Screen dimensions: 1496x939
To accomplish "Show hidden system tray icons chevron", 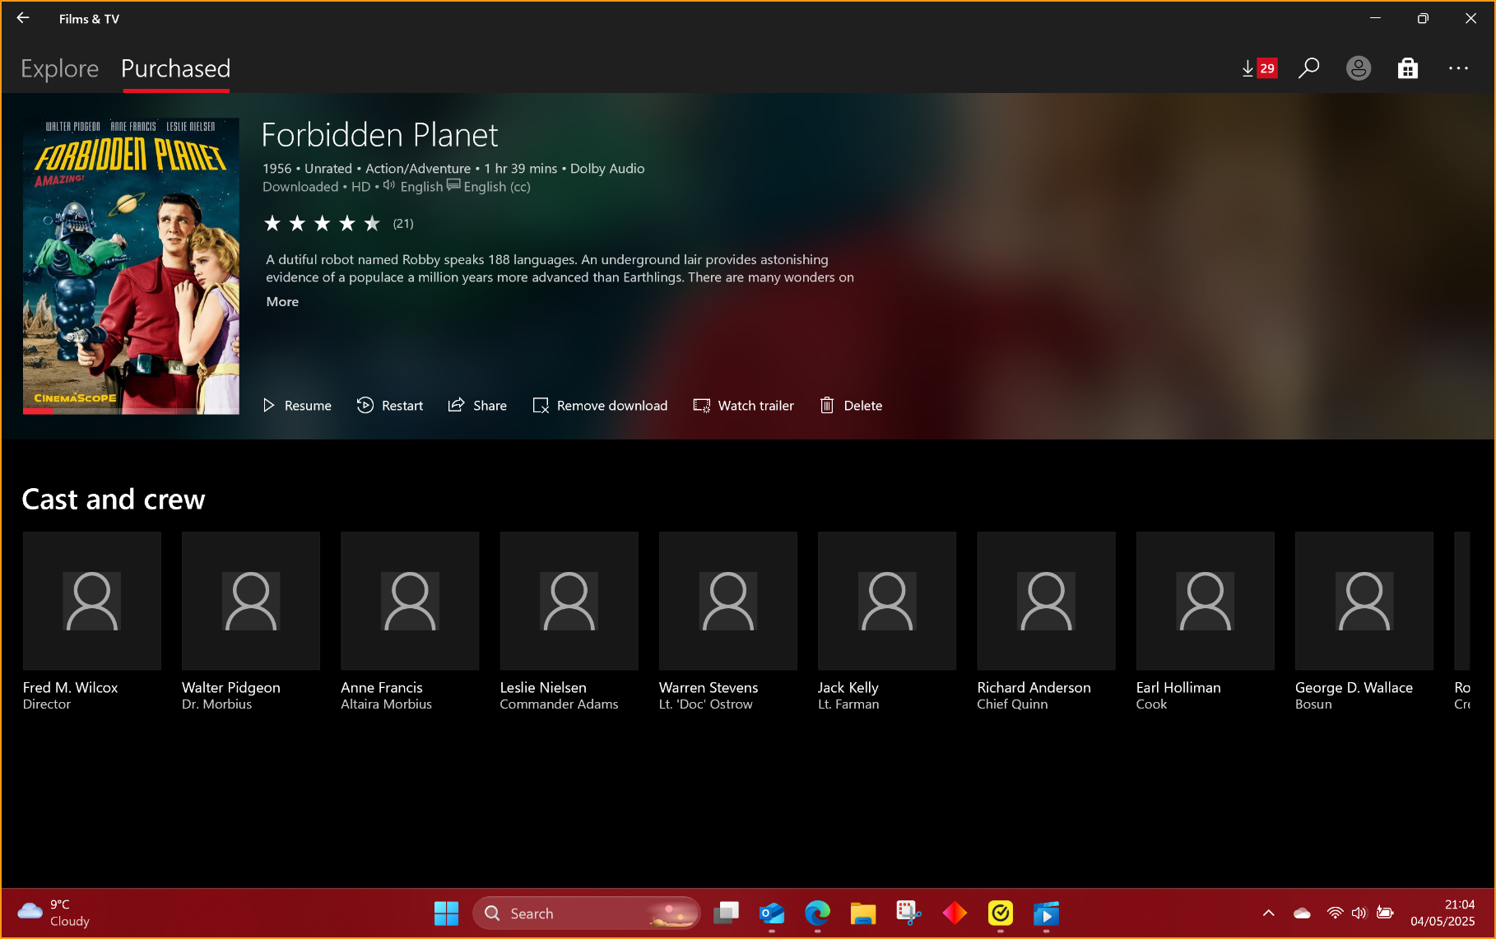I will (x=1268, y=913).
